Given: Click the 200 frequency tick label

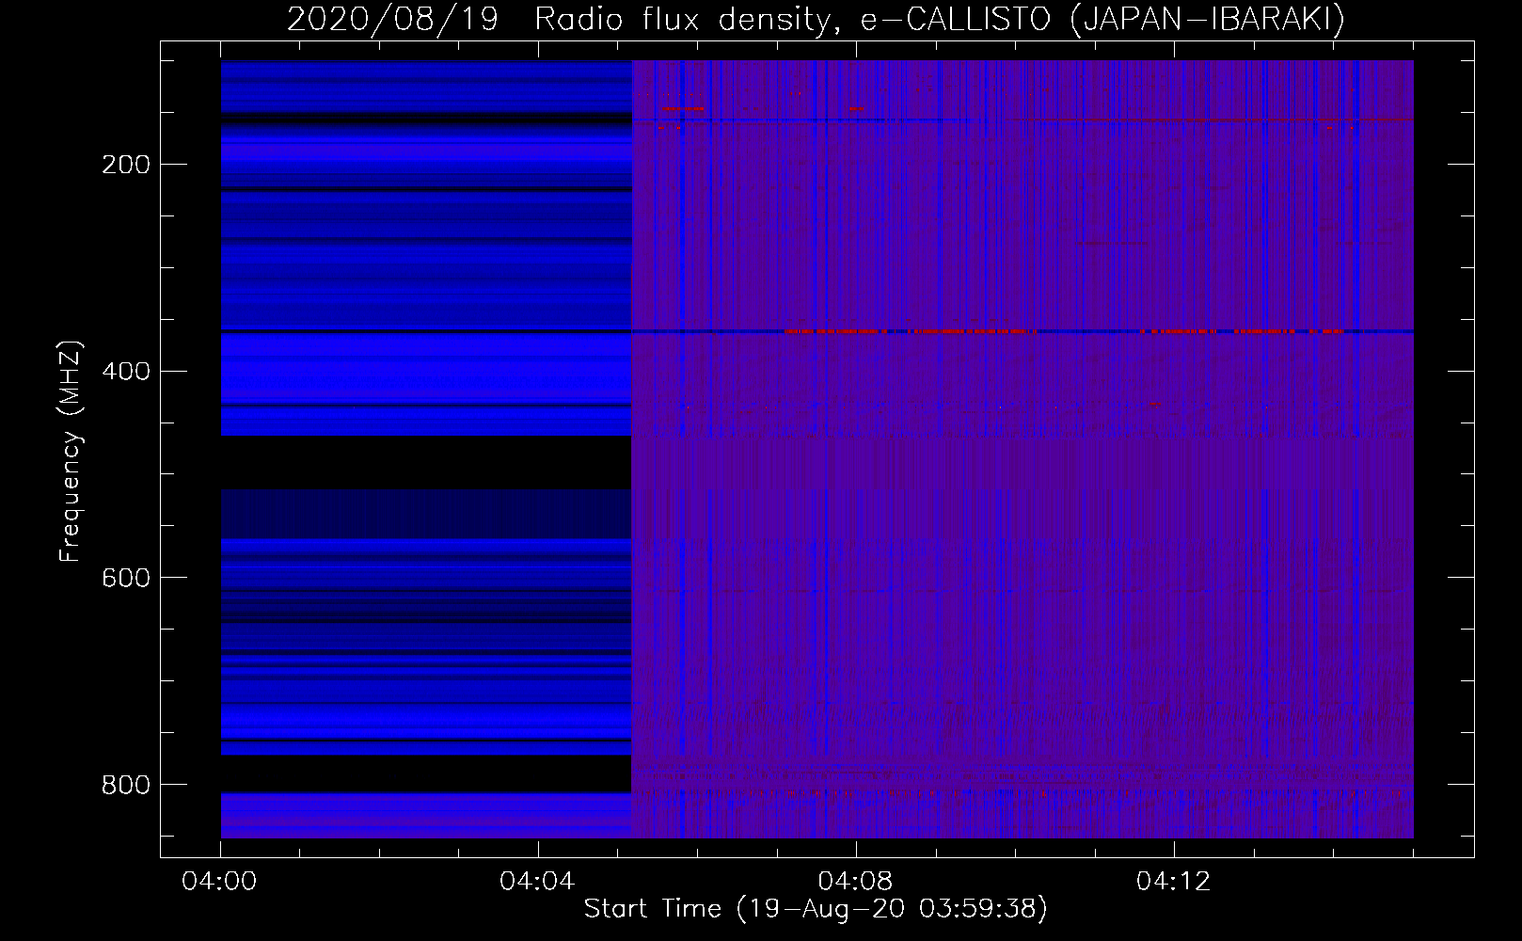Looking at the screenshot, I should pyautogui.click(x=126, y=165).
